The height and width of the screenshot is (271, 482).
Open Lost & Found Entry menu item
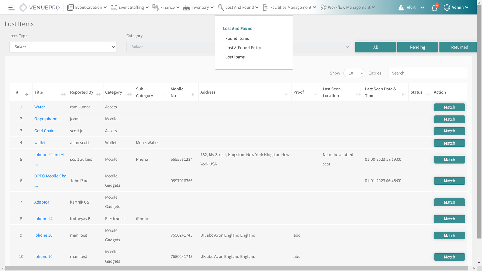coord(243,48)
